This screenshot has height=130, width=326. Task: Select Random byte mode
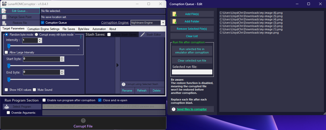coord(7,35)
